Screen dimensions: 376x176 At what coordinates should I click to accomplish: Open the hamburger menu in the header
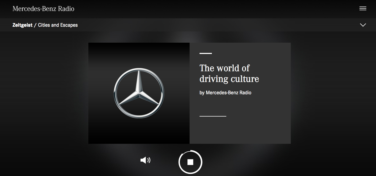tap(363, 9)
